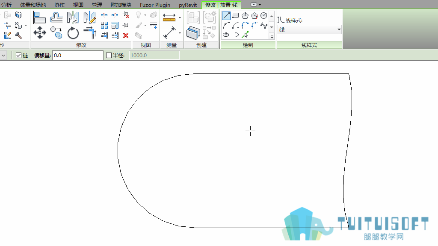This screenshot has width=438, height=246.
Task: Click the Split Element tool
Action: tap(104, 15)
